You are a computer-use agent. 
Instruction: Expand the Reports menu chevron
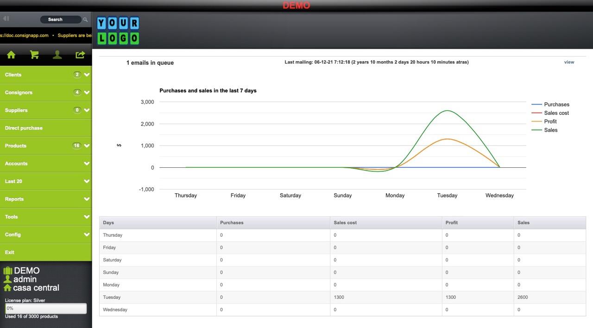pos(87,199)
